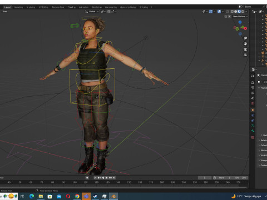267x200 pixels.
Task: Open the Tool properties tab
Action: [253, 76]
